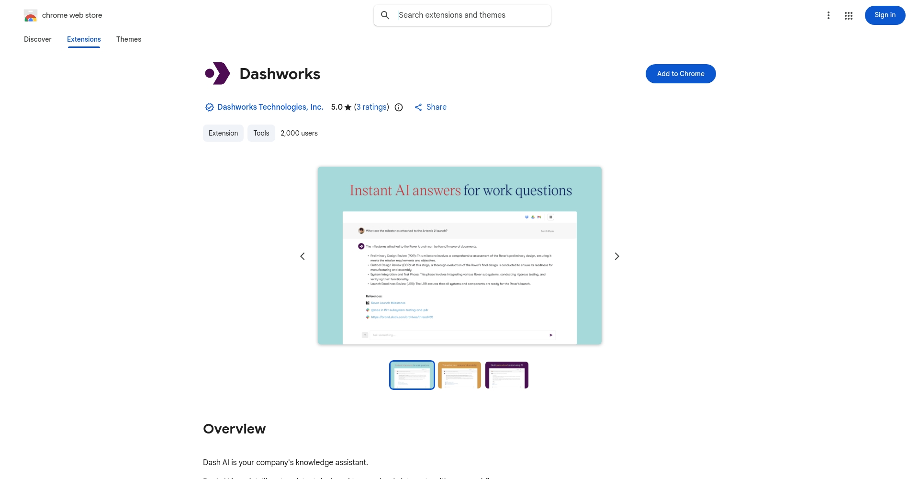View the 3 ratings link
This screenshot has width=919, height=479.
click(x=371, y=107)
